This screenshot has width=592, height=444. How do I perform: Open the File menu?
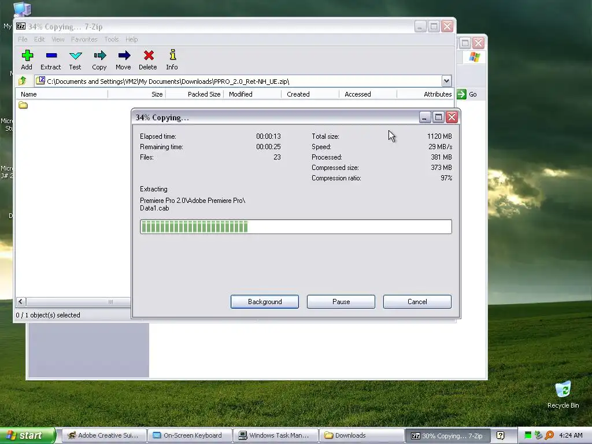pyautogui.click(x=23, y=39)
